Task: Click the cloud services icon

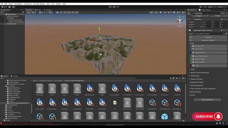Action: coord(10,7)
